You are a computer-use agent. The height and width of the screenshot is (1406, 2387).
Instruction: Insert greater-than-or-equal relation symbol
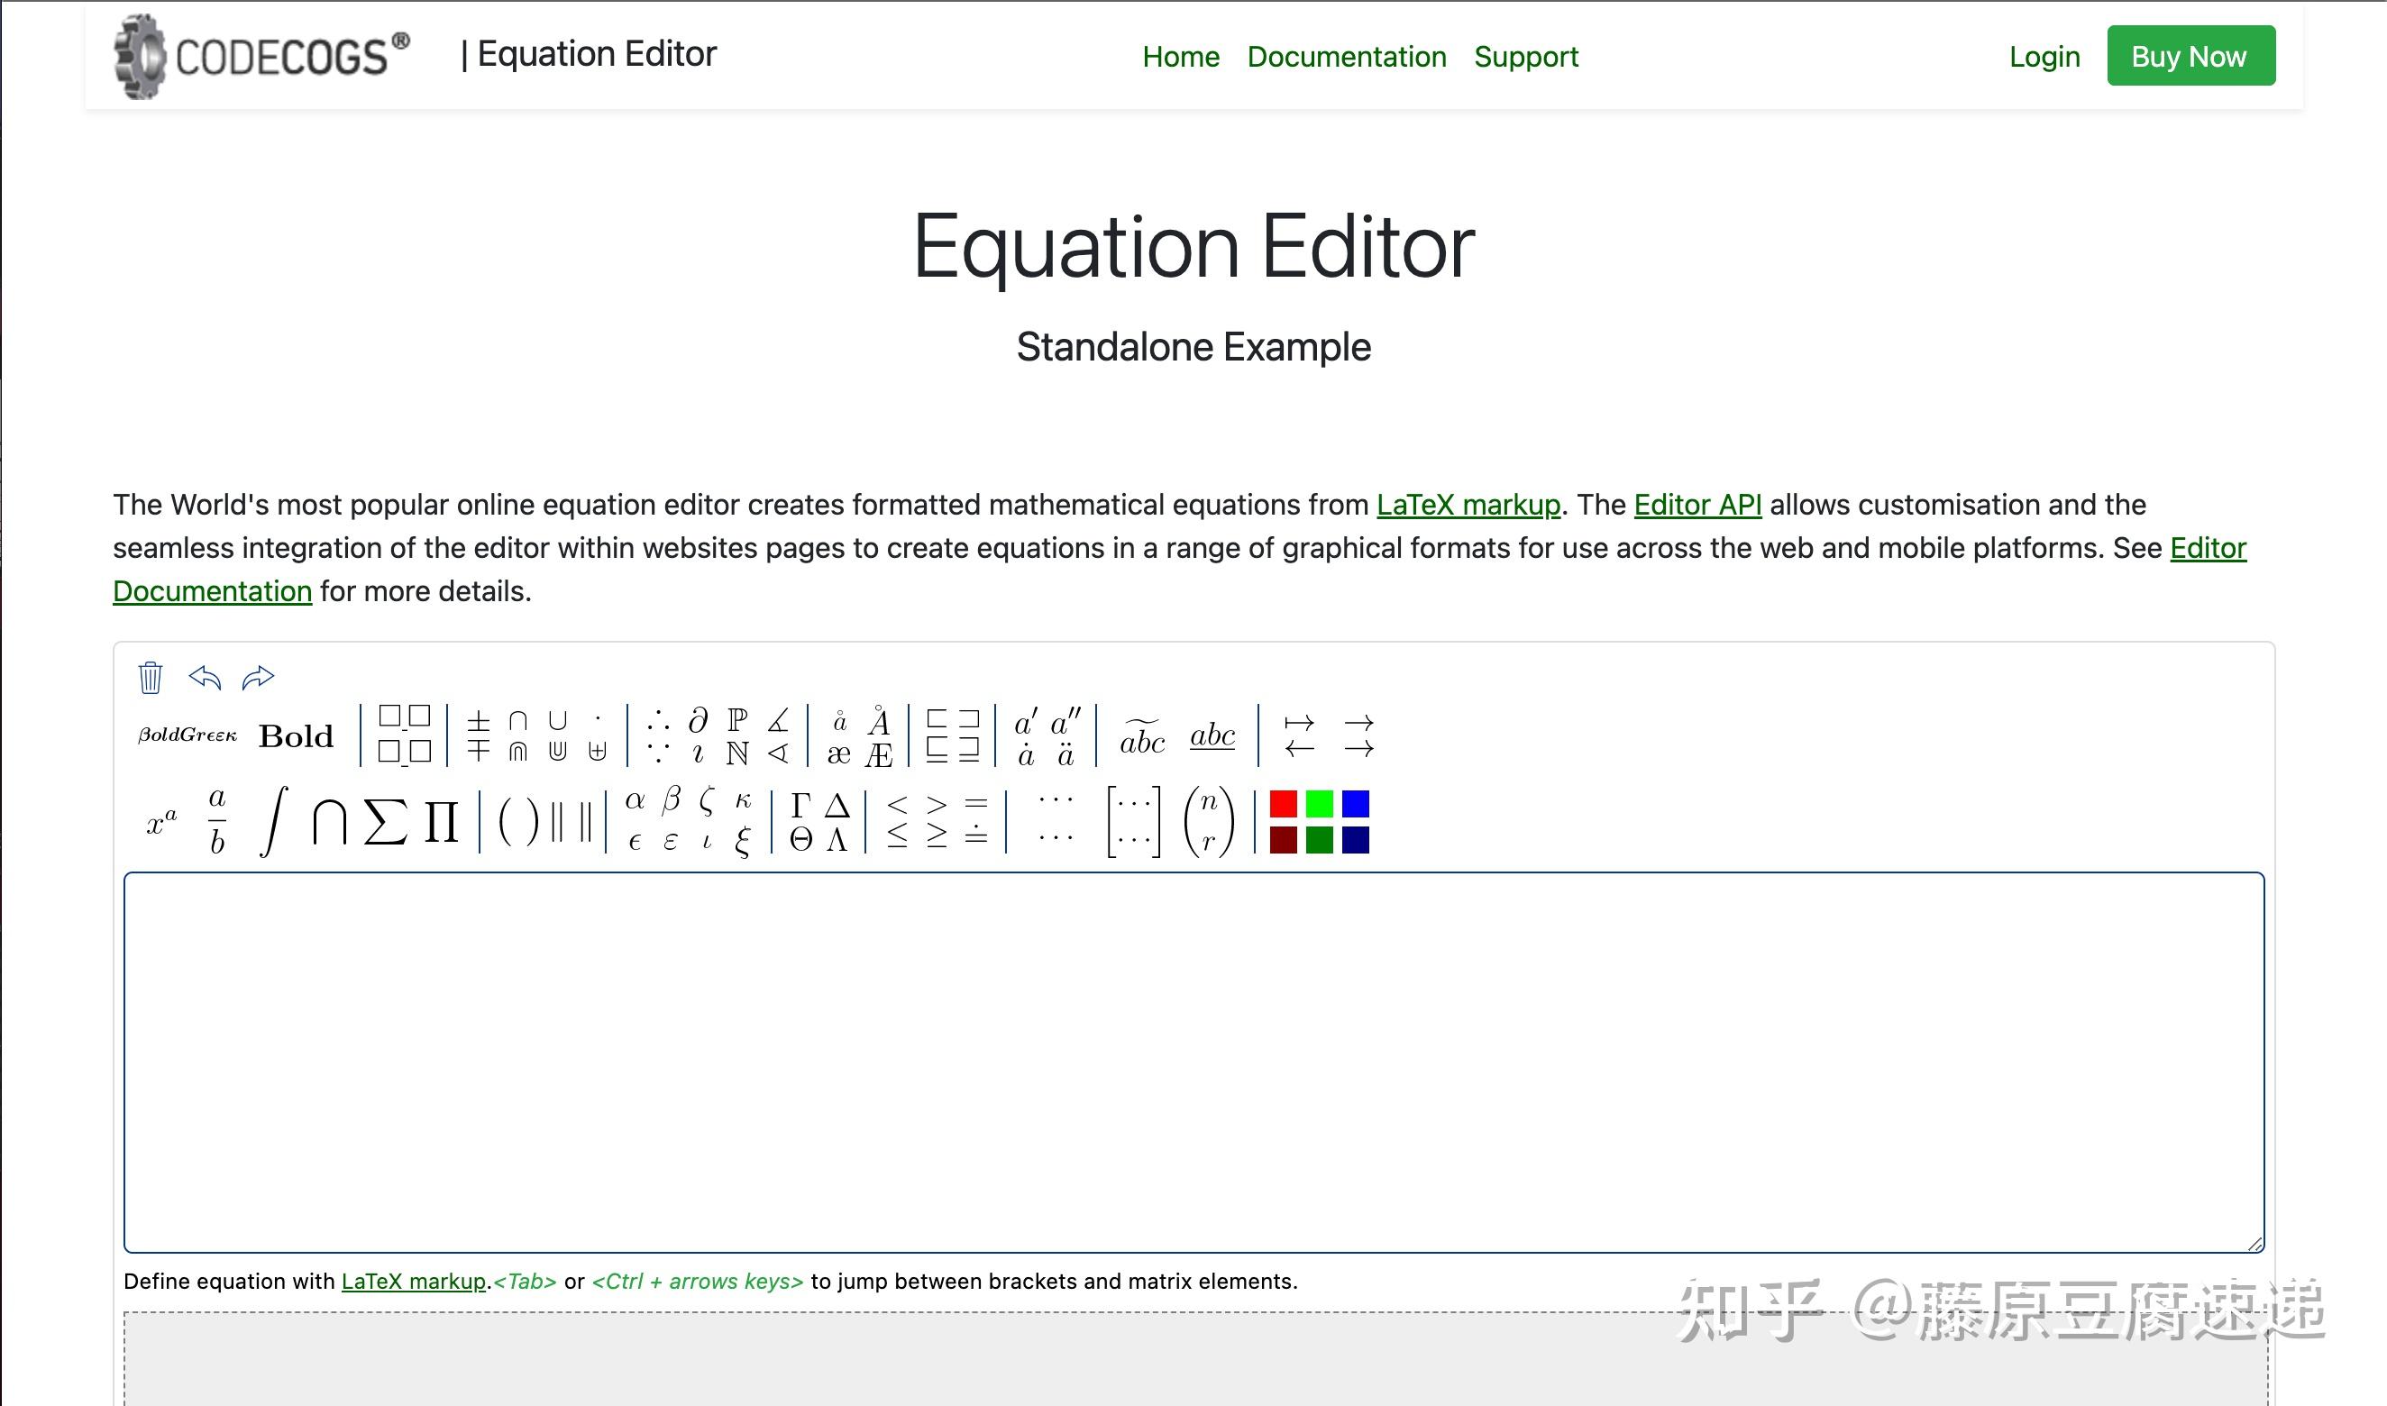(937, 835)
